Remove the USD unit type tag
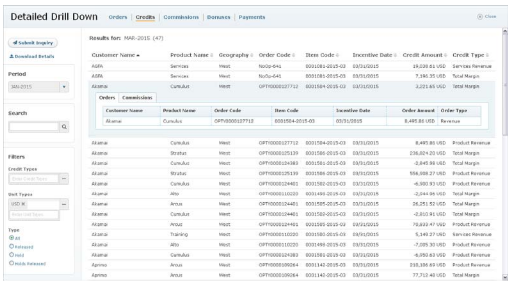This screenshot has width=514, height=284. coord(23,204)
